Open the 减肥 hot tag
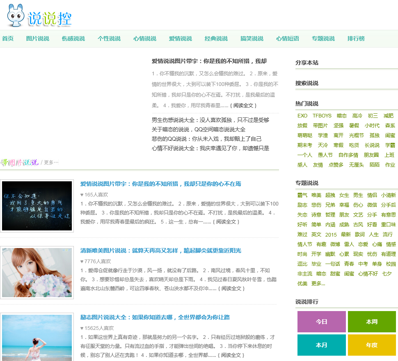This screenshot has height=361, width=398. coord(388,116)
